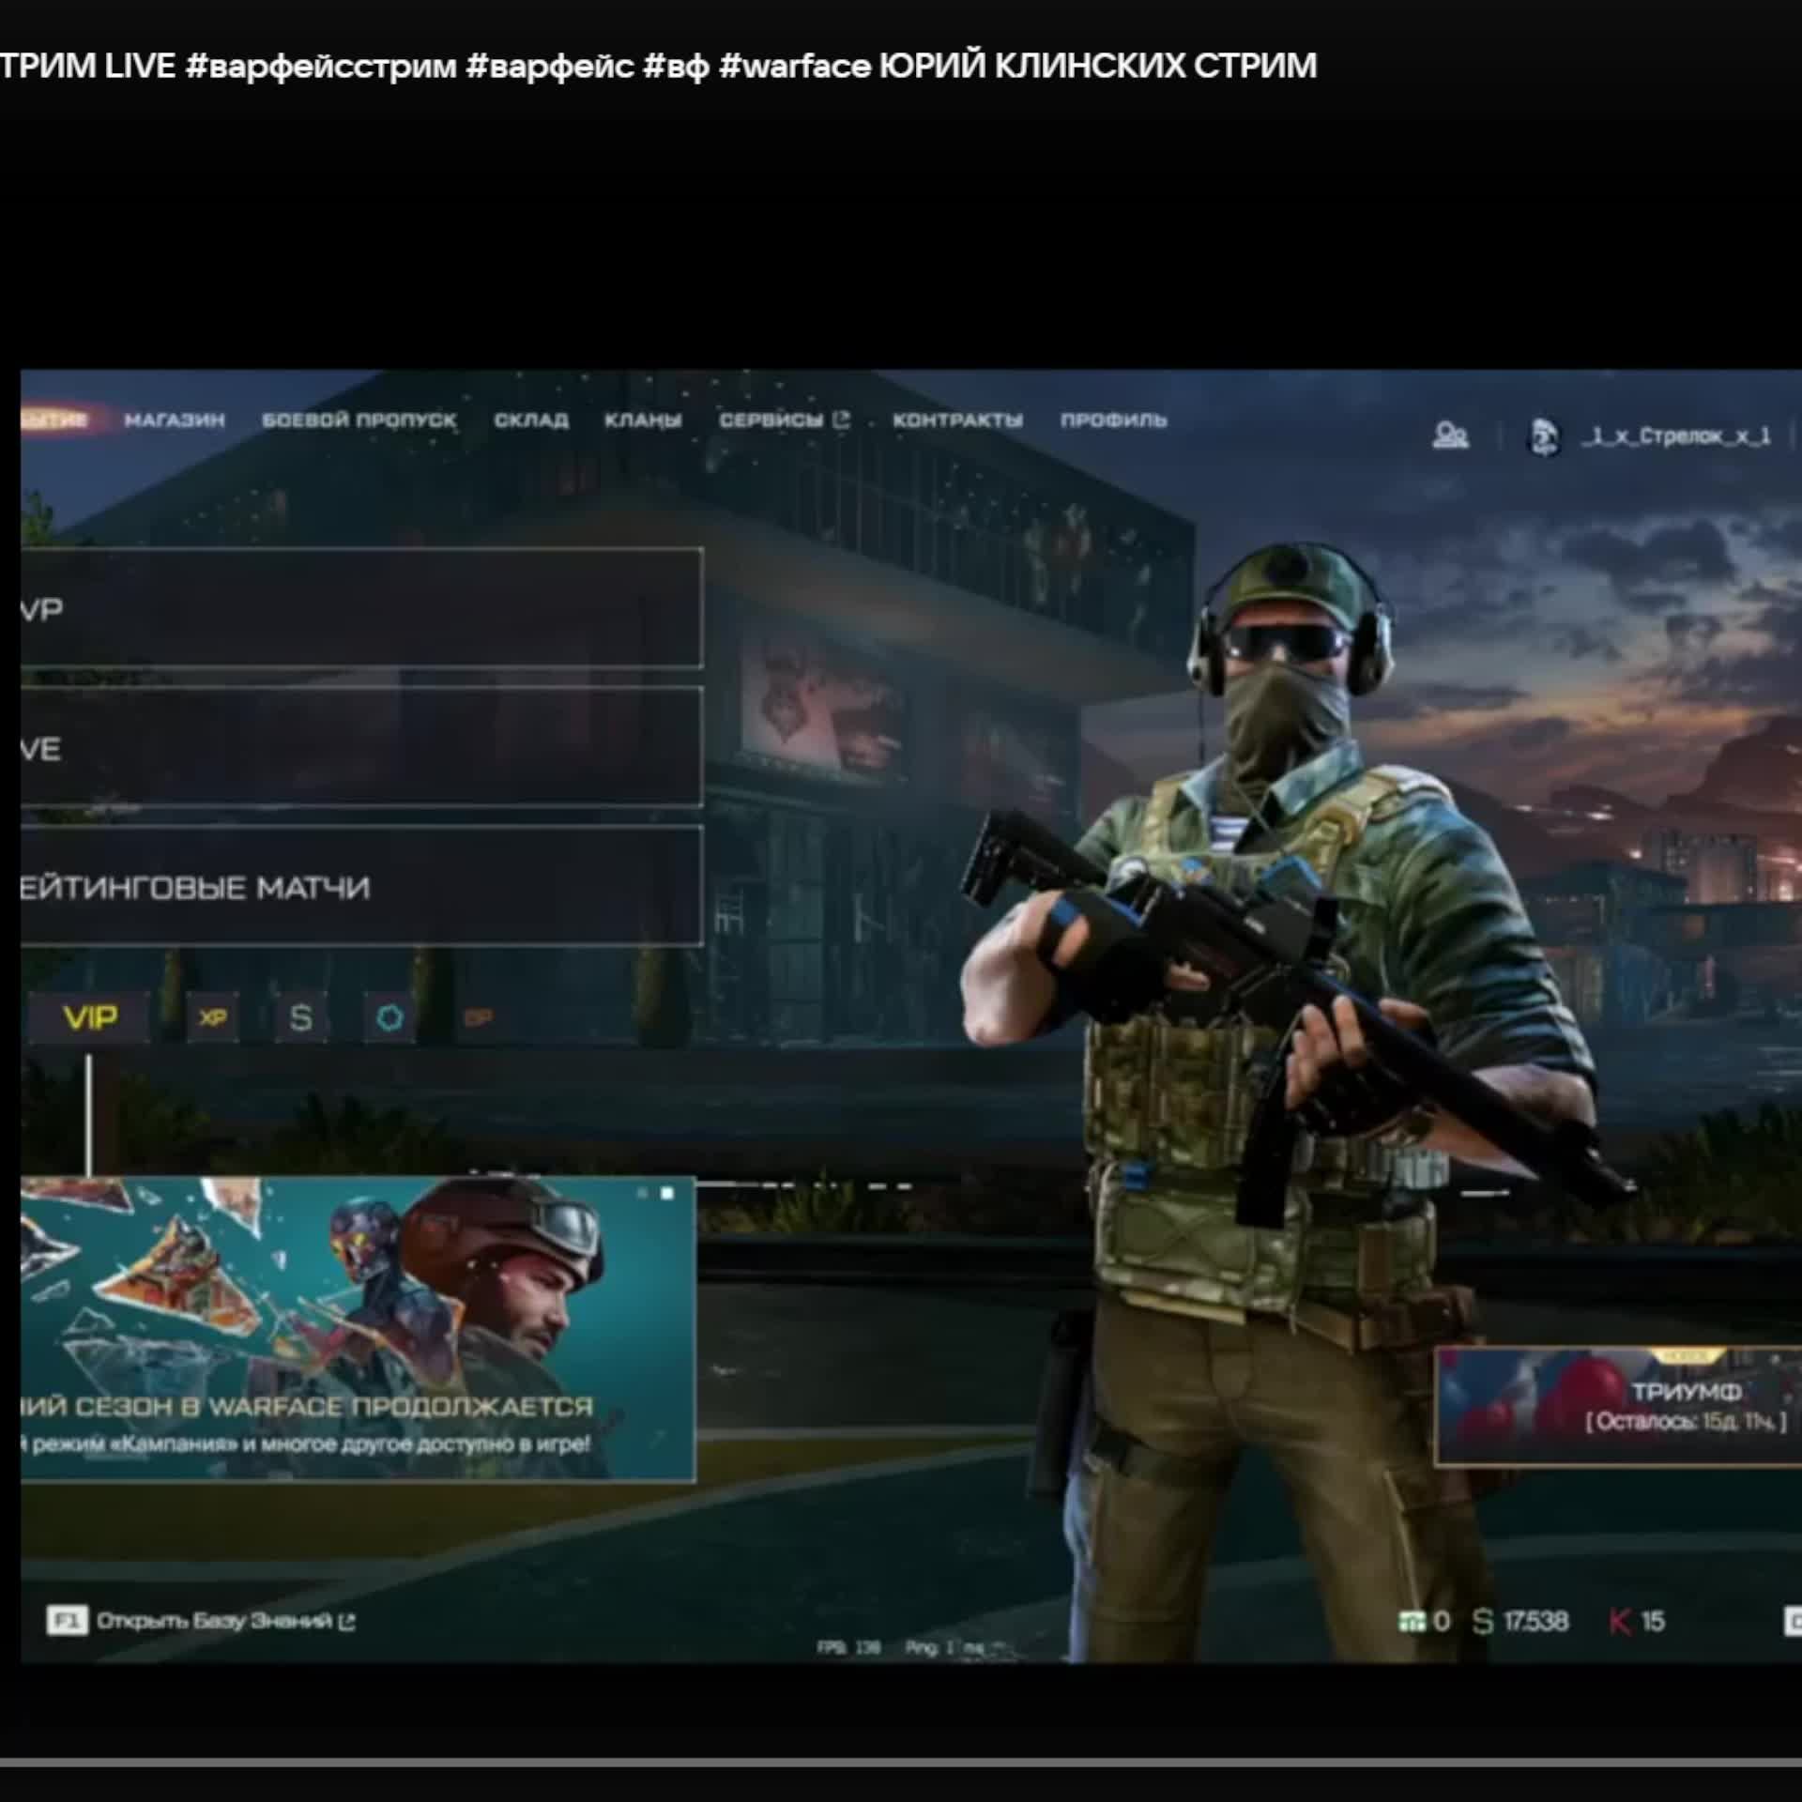1802x1802 pixels.
Task: Click the orange BP booster icon
Action: 479,1017
